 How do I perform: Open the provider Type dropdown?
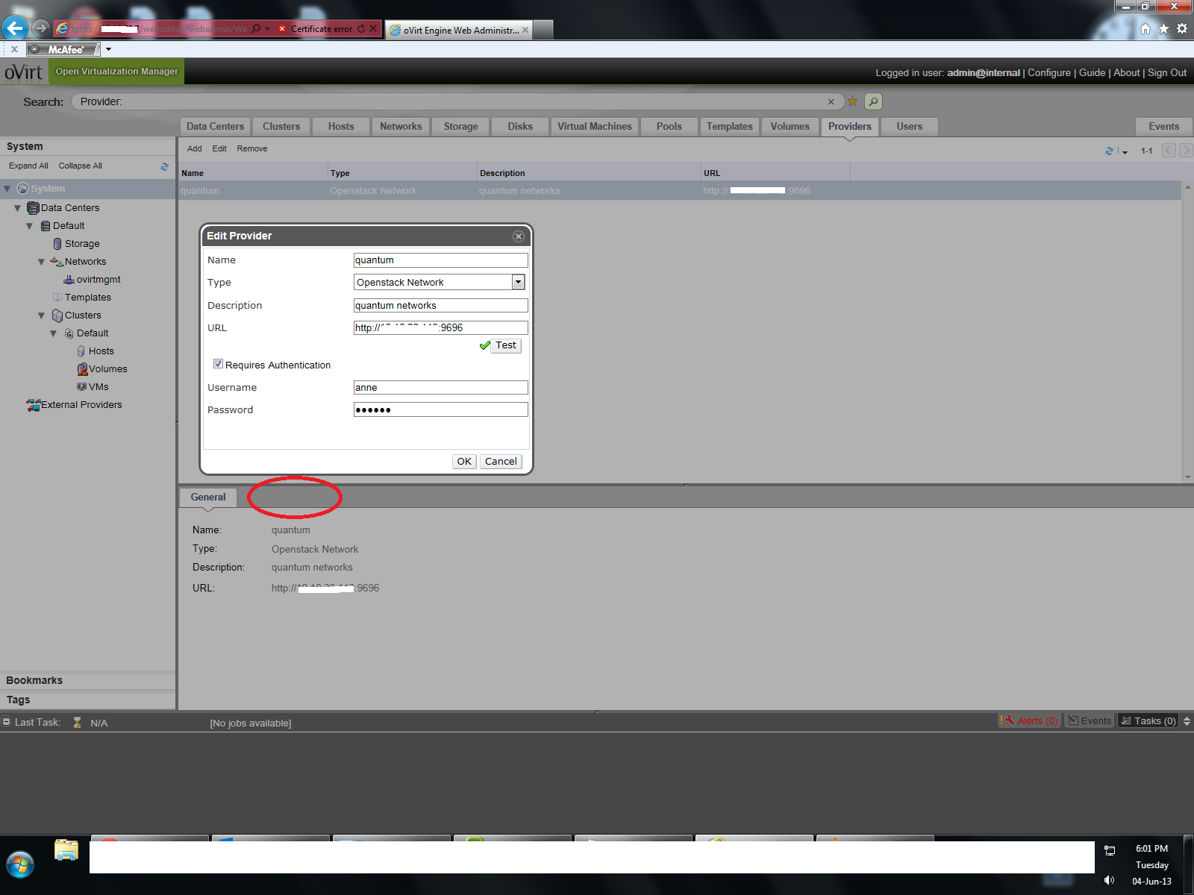click(x=518, y=282)
